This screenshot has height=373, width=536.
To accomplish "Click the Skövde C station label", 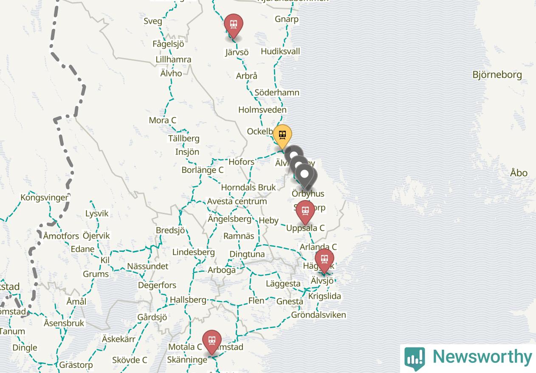I will coord(130,360).
